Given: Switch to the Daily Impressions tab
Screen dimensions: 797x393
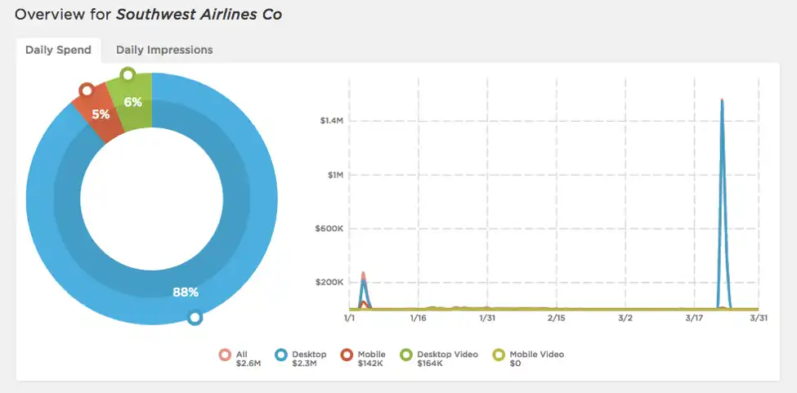Looking at the screenshot, I should coord(164,50).
